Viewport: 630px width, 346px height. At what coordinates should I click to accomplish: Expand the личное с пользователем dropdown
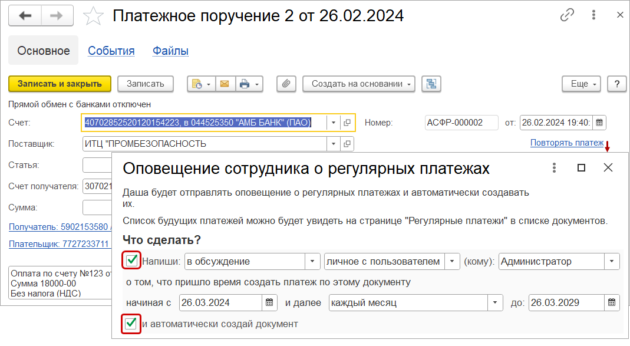tap(452, 262)
